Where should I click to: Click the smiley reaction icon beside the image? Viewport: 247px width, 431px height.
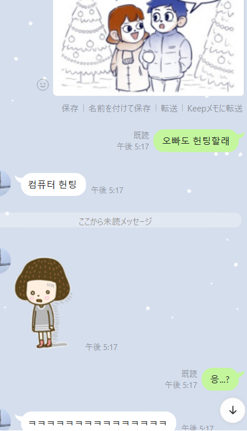[43, 84]
